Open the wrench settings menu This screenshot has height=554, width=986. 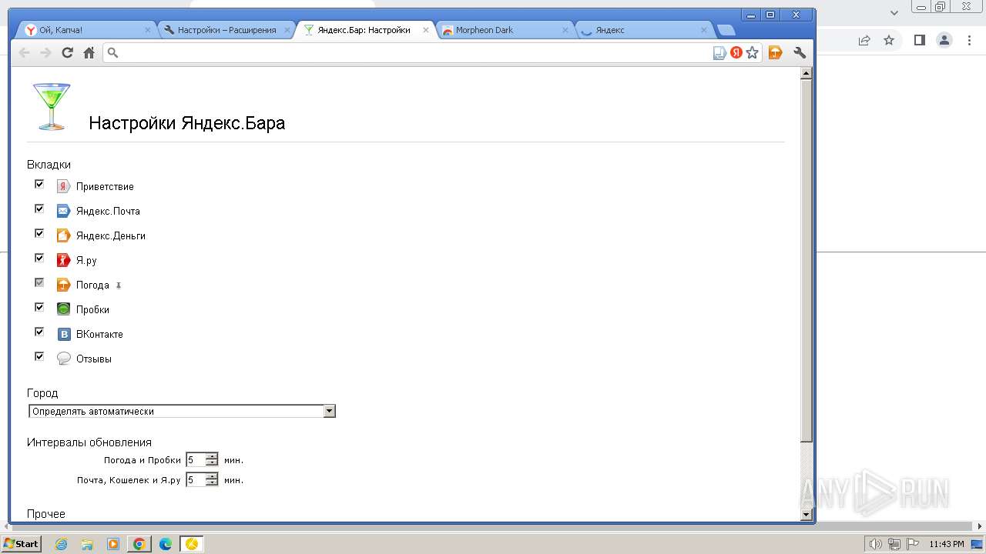point(800,52)
